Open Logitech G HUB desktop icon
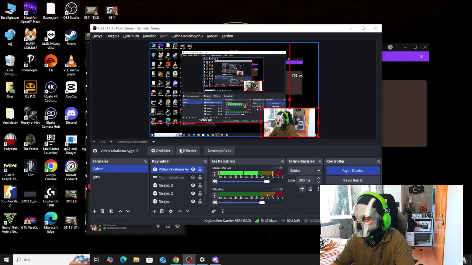Screen dimensions: 472x265 pyautogui.click(x=51, y=197)
